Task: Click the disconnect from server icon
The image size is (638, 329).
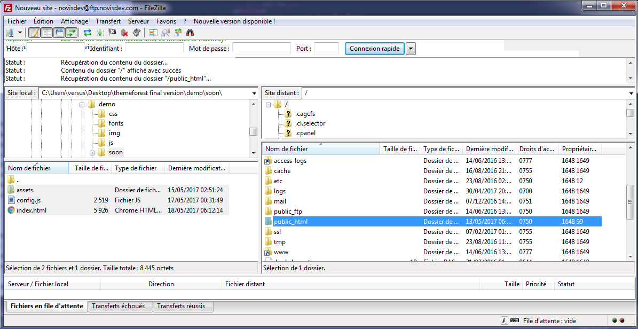Action: coord(124,33)
